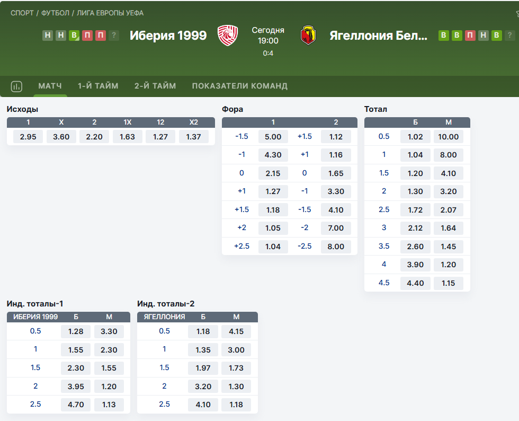The width and height of the screenshot is (519, 421).
Task: Select Ягеллония total 1 under 3.00
Action: (x=236, y=350)
